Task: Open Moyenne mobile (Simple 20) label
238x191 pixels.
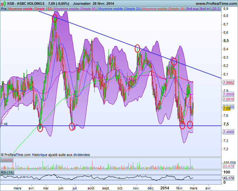Action: point(120,9)
